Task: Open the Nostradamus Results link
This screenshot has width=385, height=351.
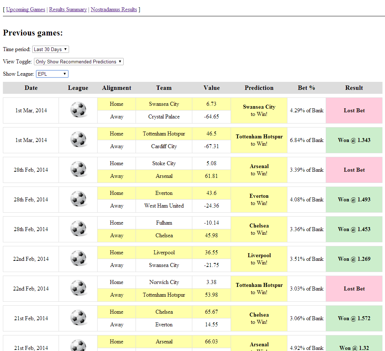Action: pyautogui.click(x=114, y=9)
